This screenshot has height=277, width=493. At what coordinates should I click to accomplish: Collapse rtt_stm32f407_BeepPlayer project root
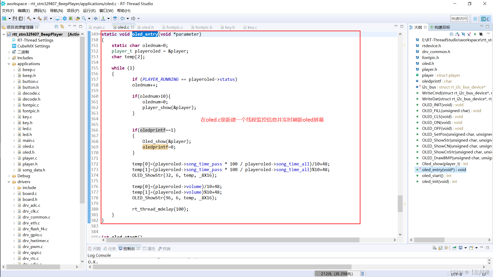click(4, 34)
